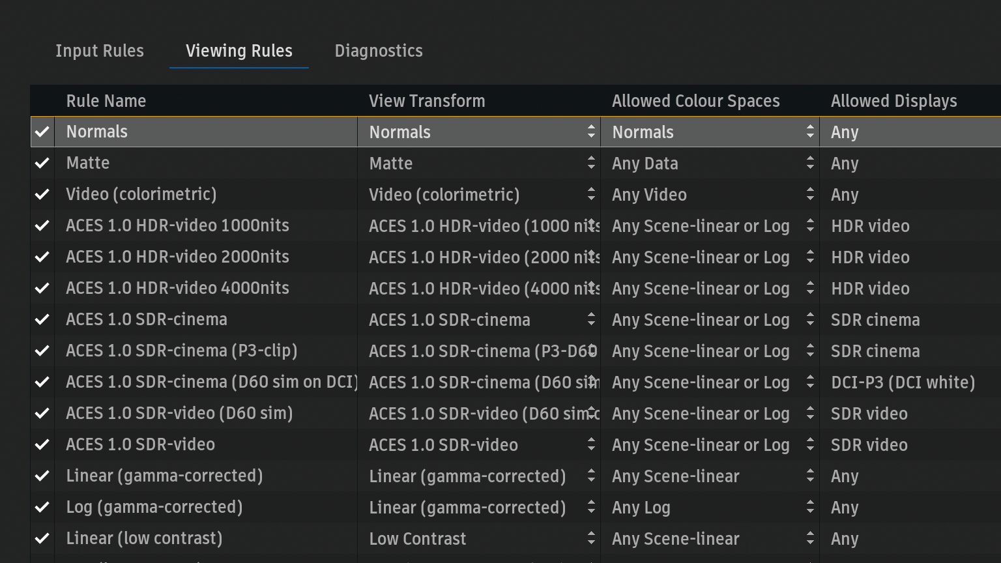Select the Viewing Rules tab

239,51
